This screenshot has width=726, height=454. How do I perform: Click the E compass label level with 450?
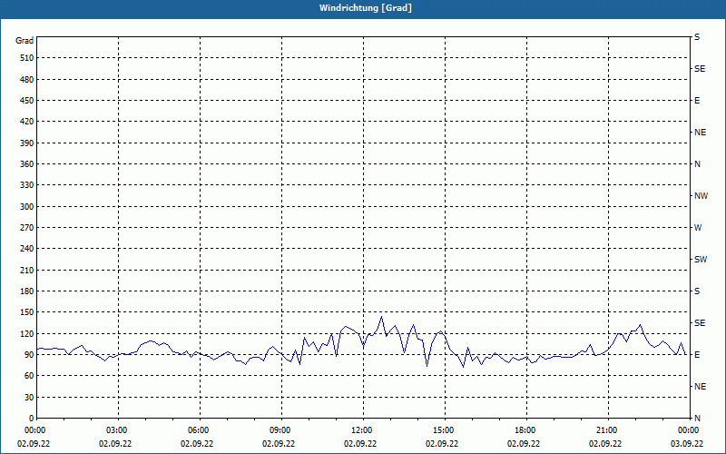click(x=697, y=101)
